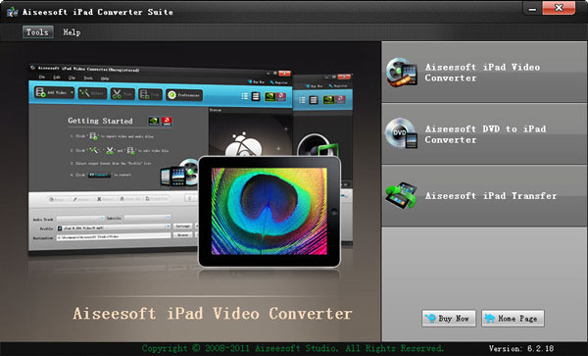Open the Help menu
The image size is (588, 356).
click(x=72, y=32)
